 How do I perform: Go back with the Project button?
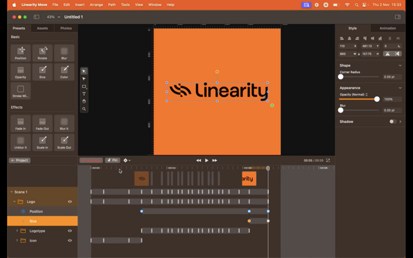coord(20,160)
